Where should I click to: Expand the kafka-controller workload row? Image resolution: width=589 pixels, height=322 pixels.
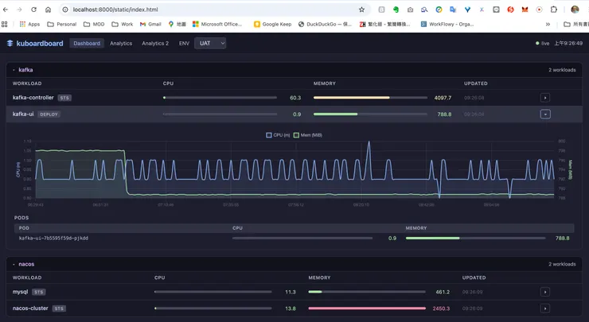(545, 98)
